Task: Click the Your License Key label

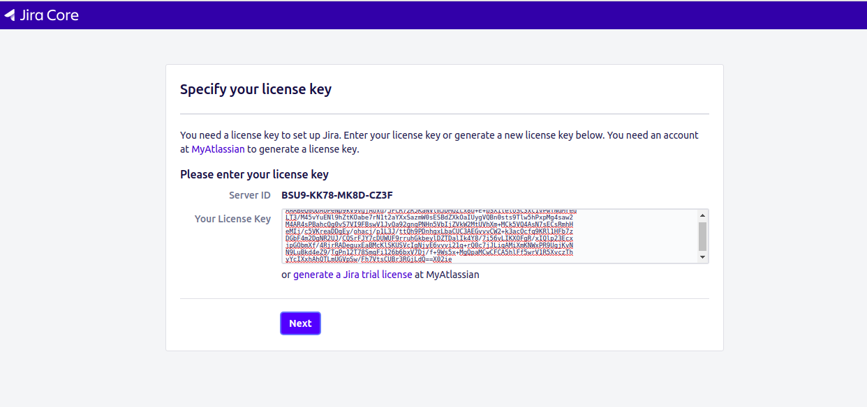Action: click(x=232, y=219)
